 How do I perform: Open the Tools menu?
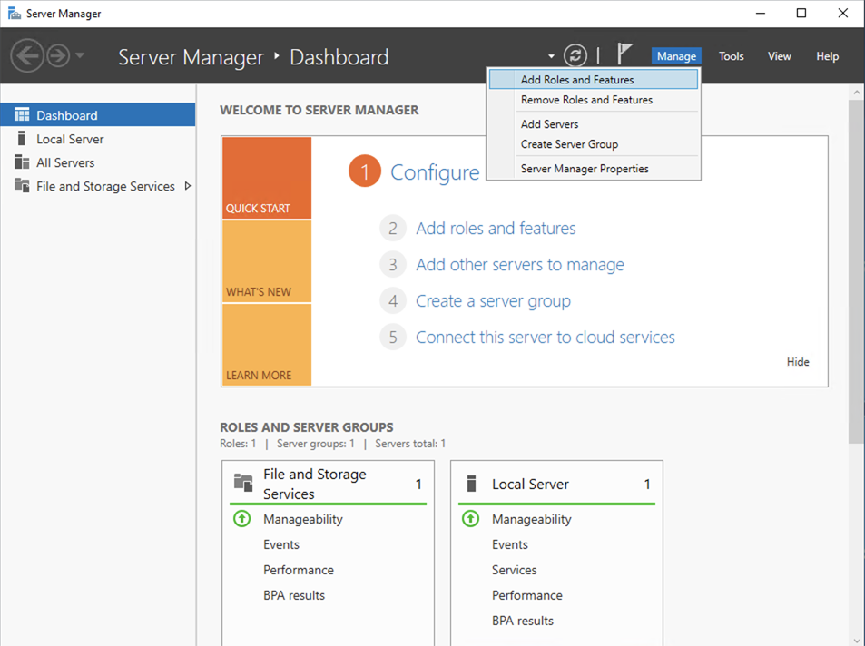731,56
